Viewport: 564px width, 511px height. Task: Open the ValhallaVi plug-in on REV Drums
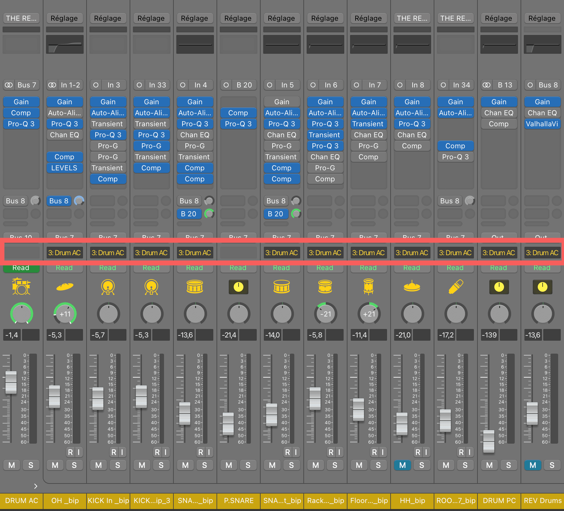point(543,124)
